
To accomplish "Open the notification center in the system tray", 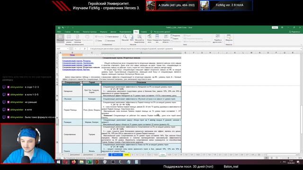I will click(298, 162).
